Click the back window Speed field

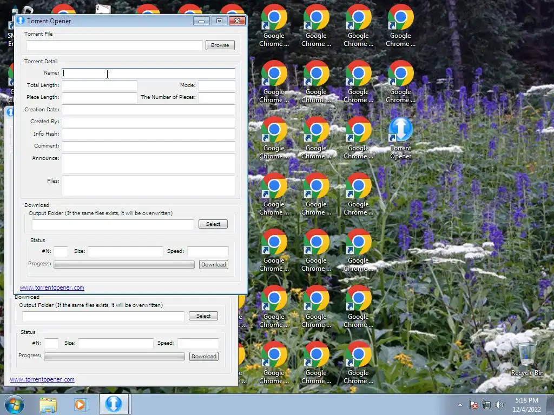198,343
